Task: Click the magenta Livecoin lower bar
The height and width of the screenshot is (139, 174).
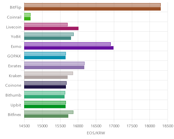Action: click(x=51, y=29)
